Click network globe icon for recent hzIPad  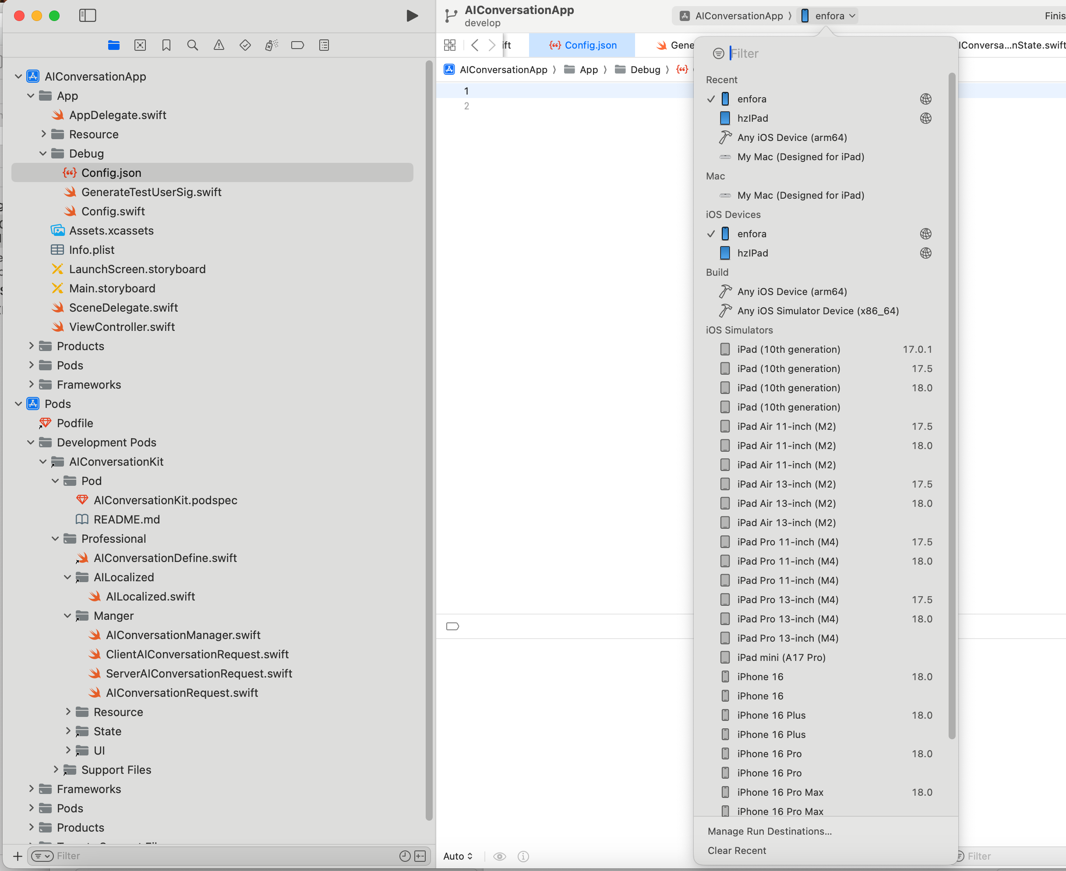click(x=925, y=119)
